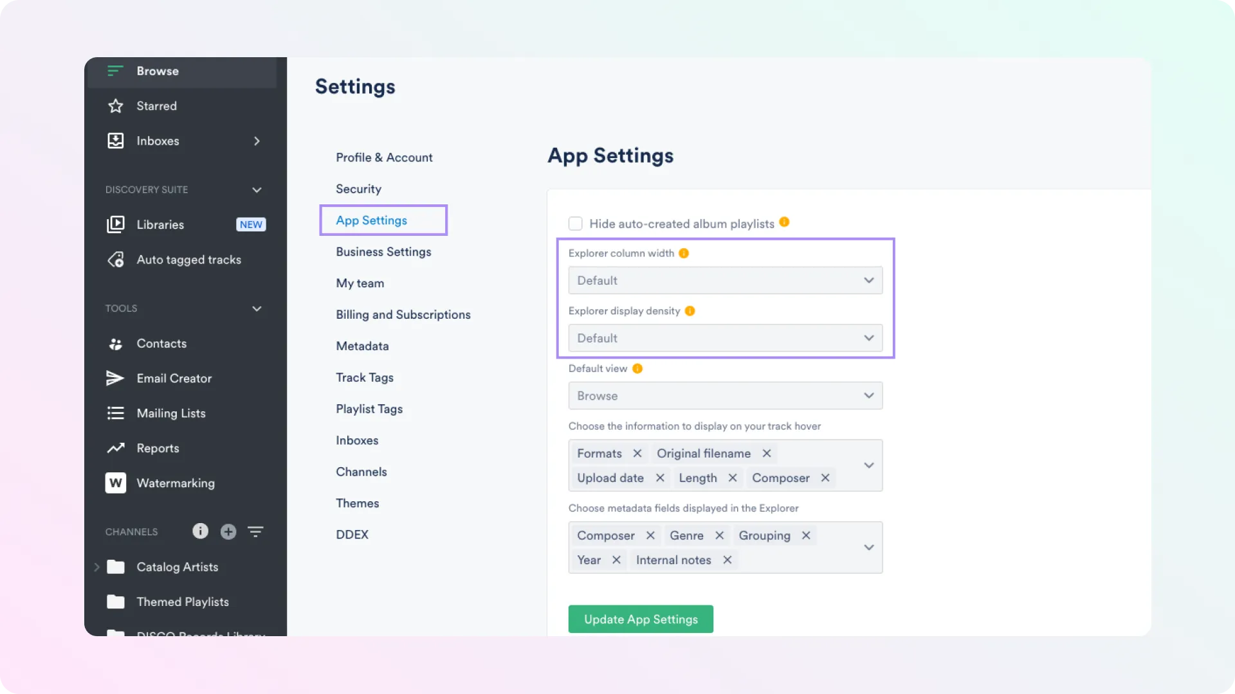Viewport: 1235px width, 694px height.
Task: Click Update App Settings button
Action: tap(641, 619)
